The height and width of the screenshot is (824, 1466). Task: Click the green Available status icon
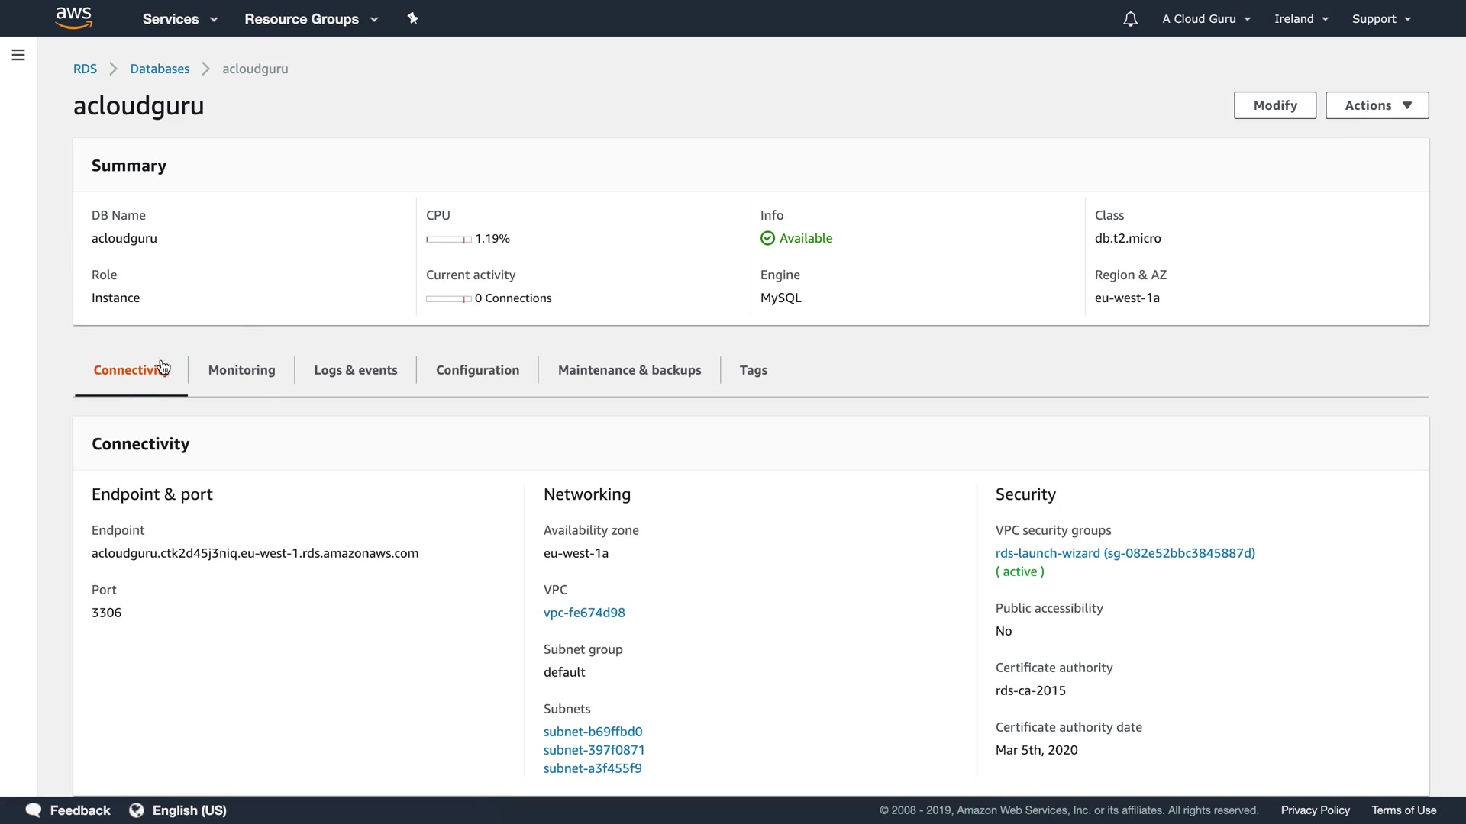pos(767,238)
